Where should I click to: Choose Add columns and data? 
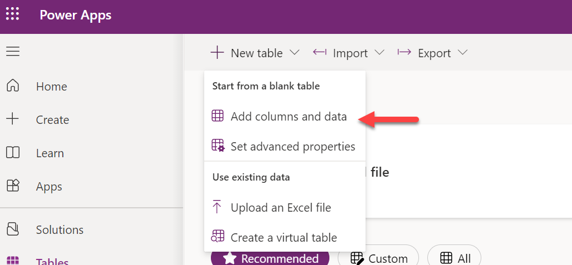coord(284,117)
